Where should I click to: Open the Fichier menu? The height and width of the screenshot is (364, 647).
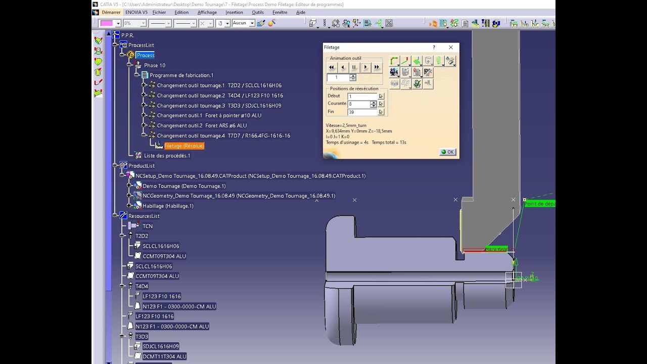point(159,13)
